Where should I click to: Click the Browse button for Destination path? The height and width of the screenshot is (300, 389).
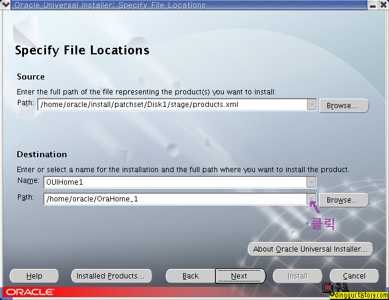click(x=344, y=200)
